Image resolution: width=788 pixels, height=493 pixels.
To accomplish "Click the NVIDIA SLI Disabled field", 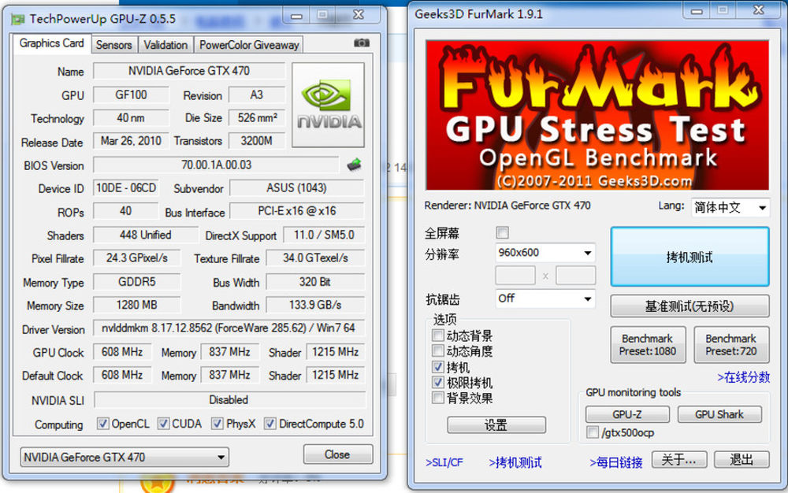I will pyautogui.click(x=229, y=399).
